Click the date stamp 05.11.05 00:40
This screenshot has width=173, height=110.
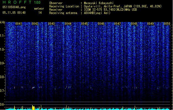14,13
